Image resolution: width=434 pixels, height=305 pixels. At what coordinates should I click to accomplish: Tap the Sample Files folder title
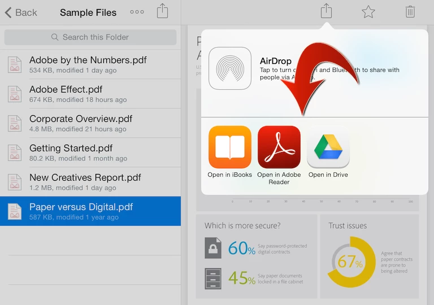tap(88, 12)
